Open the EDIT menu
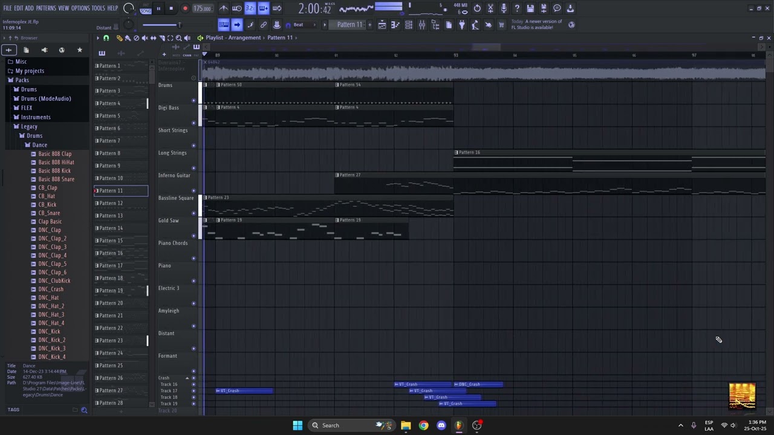The image size is (774, 435). (19, 8)
